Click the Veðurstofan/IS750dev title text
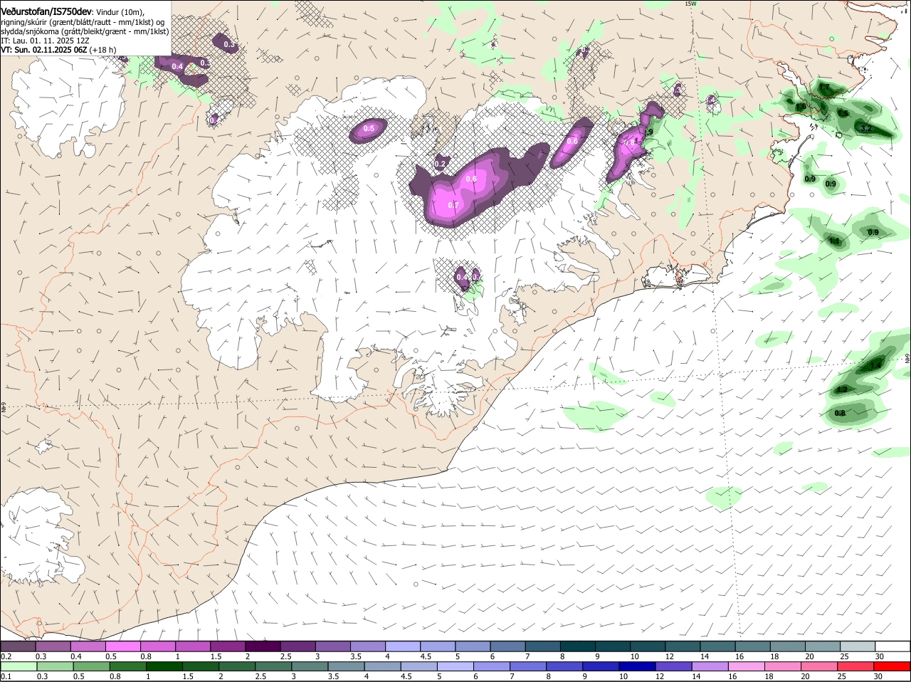 pos(46,12)
